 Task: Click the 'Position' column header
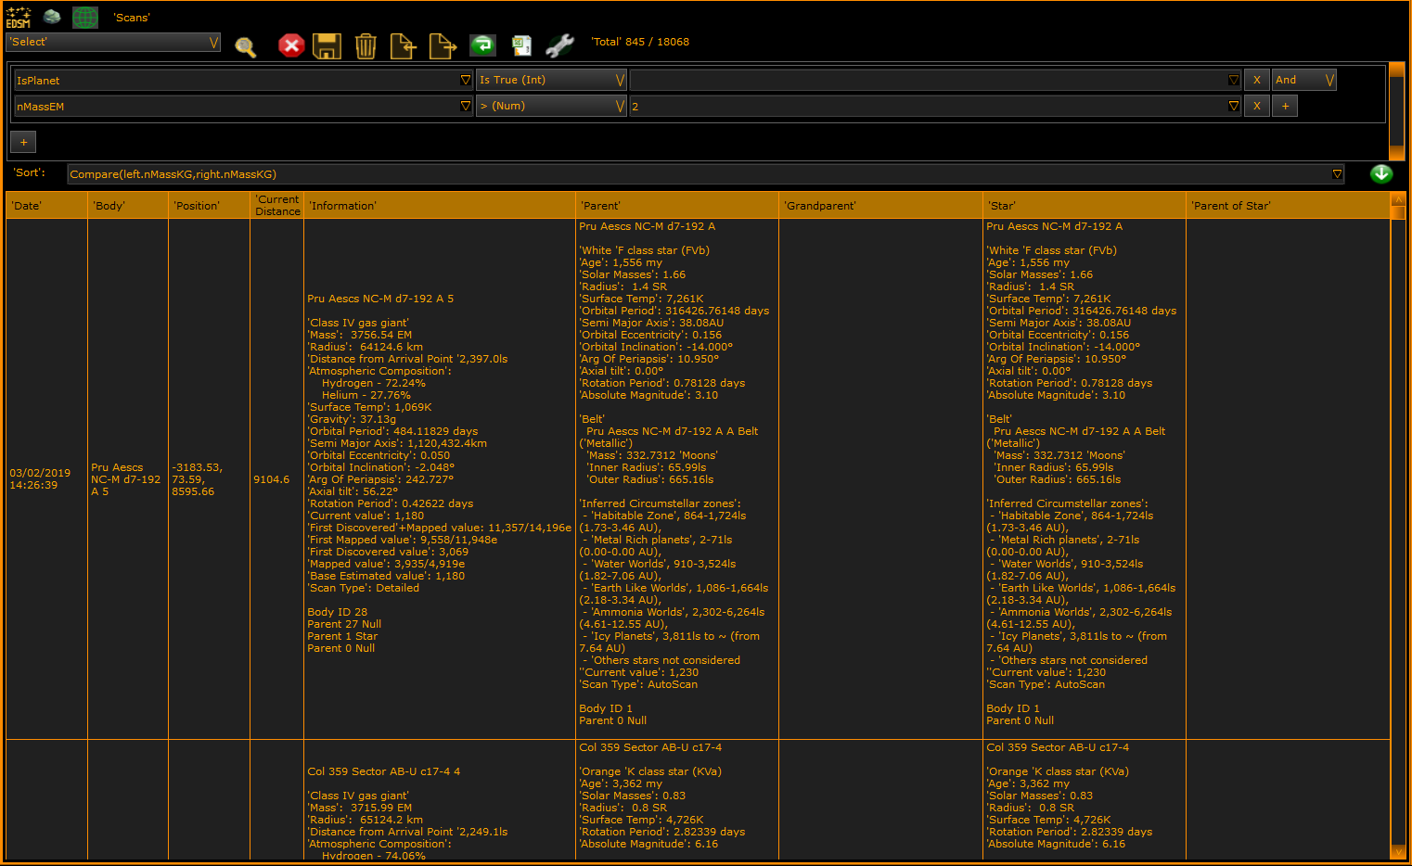209,205
